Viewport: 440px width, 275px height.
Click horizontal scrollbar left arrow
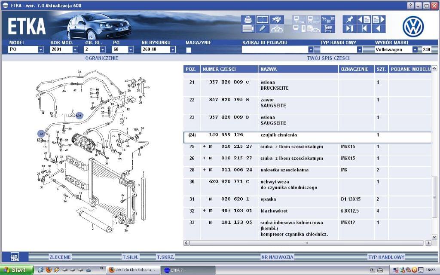(186, 243)
